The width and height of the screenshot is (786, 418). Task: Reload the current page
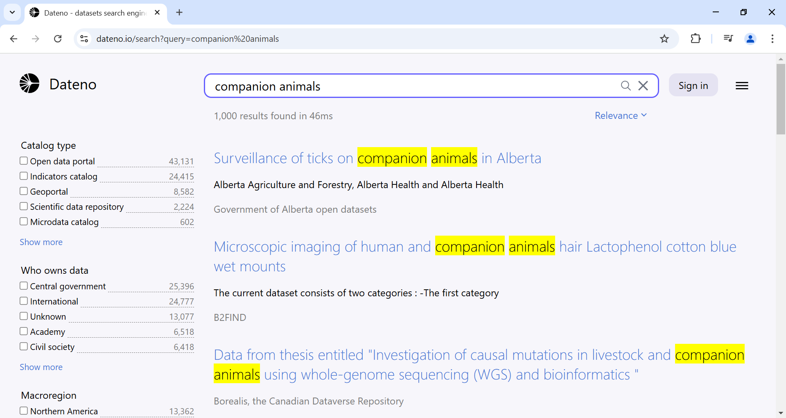tap(58, 39)
